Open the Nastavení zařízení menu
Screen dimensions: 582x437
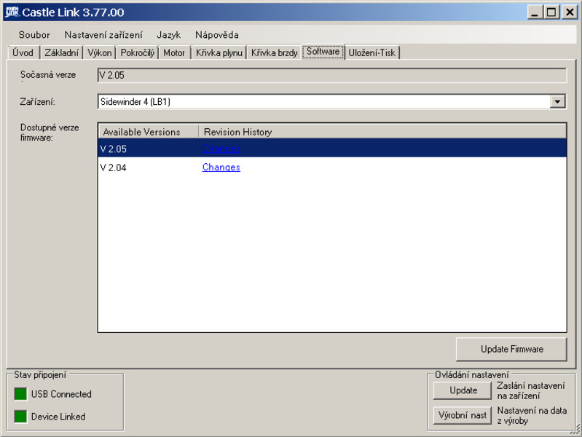(x=103, y=35)
